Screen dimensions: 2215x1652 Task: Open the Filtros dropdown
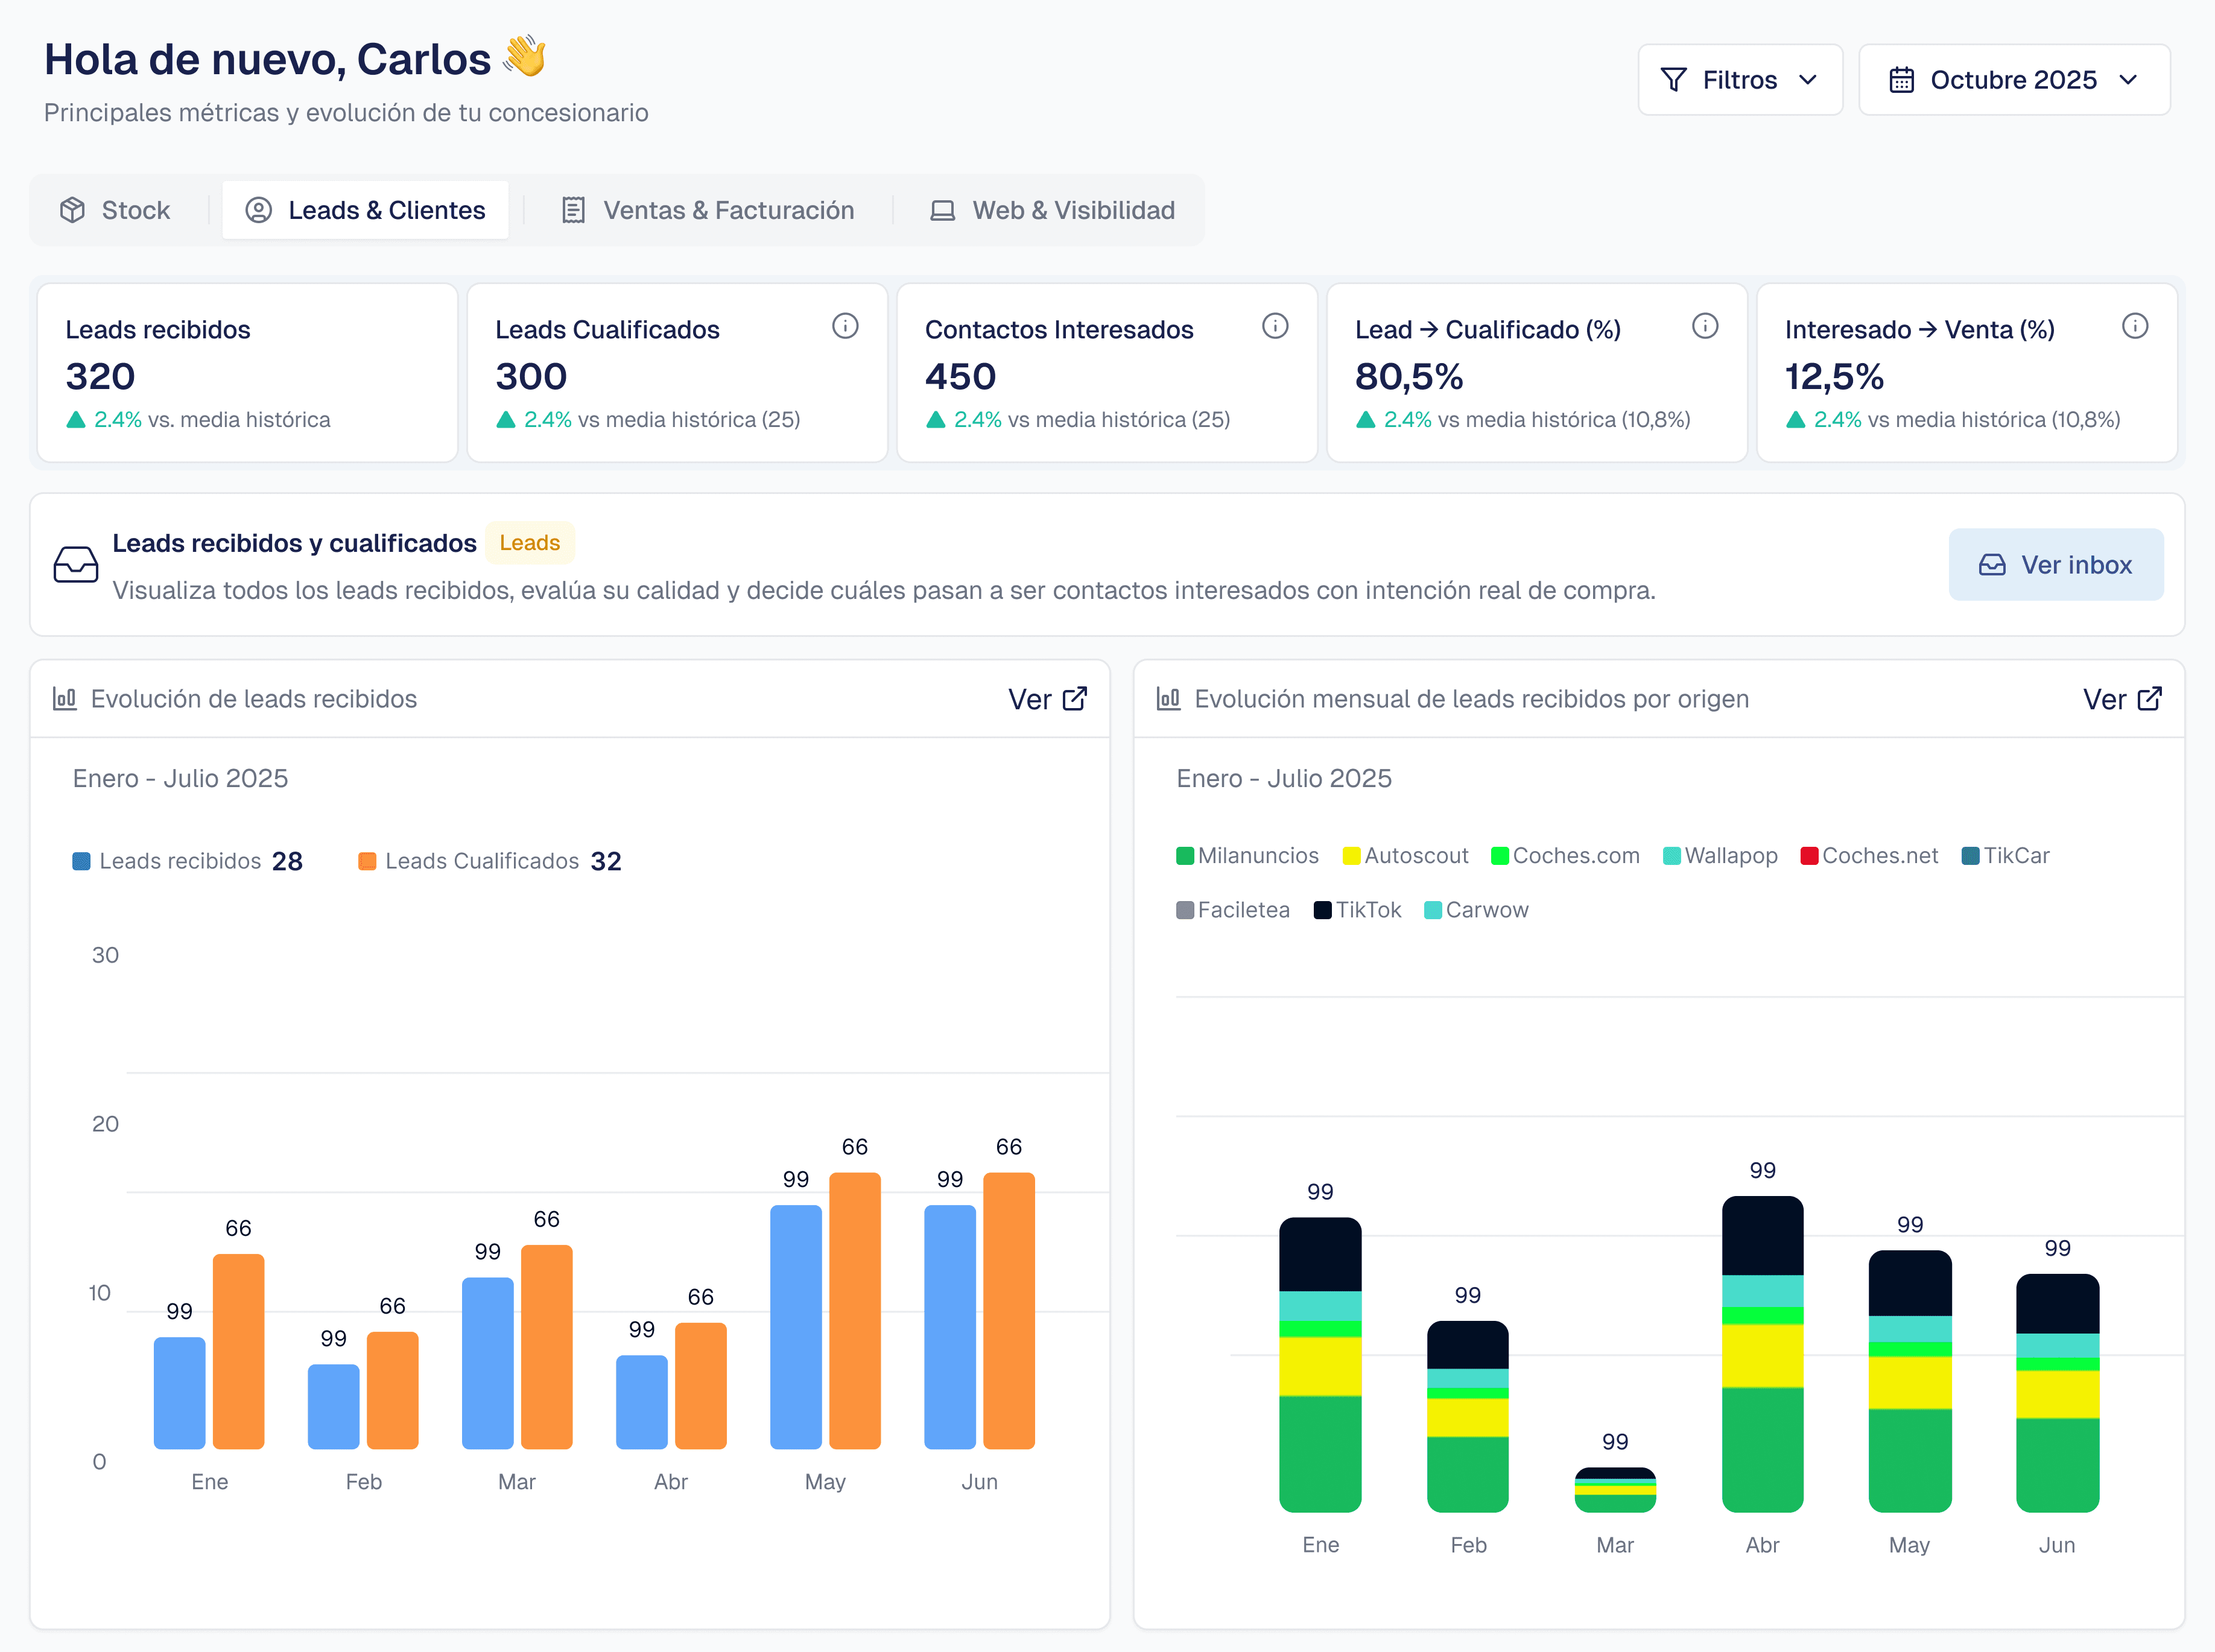[x=1740, y=79]
